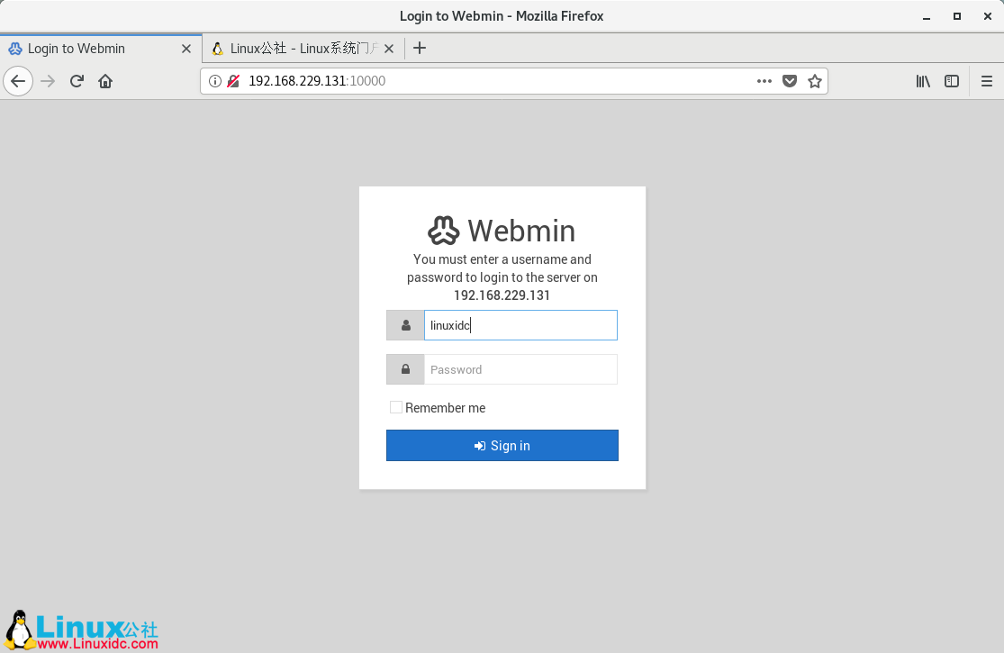The image size is (1004, 653).
Task: Close the Linux公社 tab
Action: click(x=389, y=49)
